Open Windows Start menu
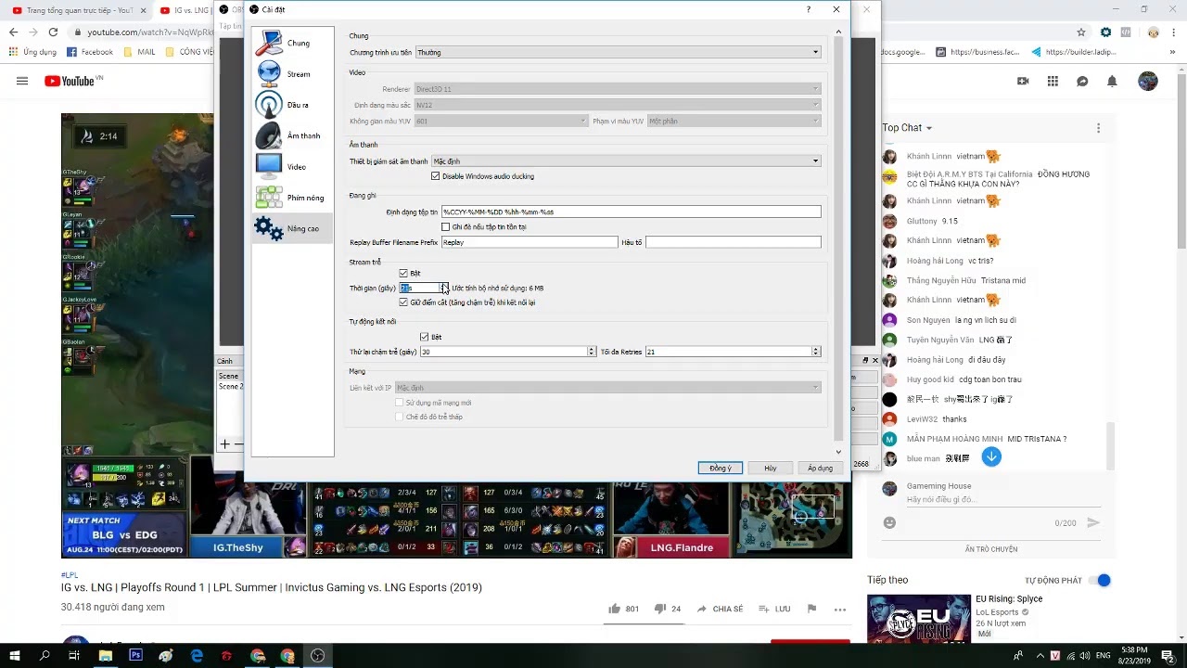The image size is (1187, 668). coord(15,655)
